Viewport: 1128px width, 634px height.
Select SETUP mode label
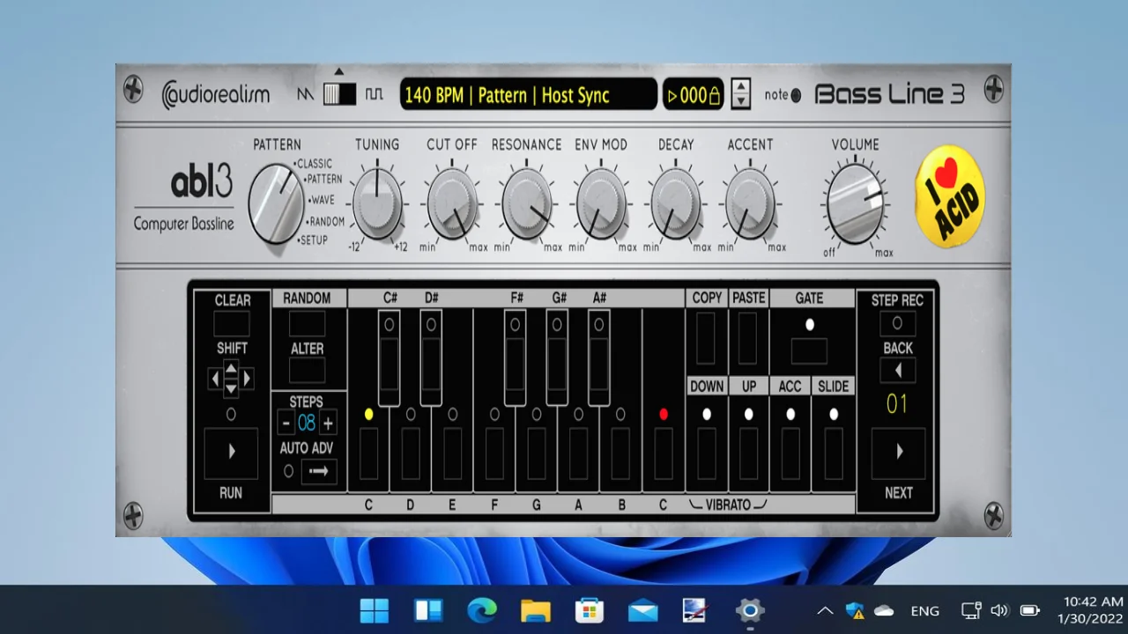tap(312, 240)
